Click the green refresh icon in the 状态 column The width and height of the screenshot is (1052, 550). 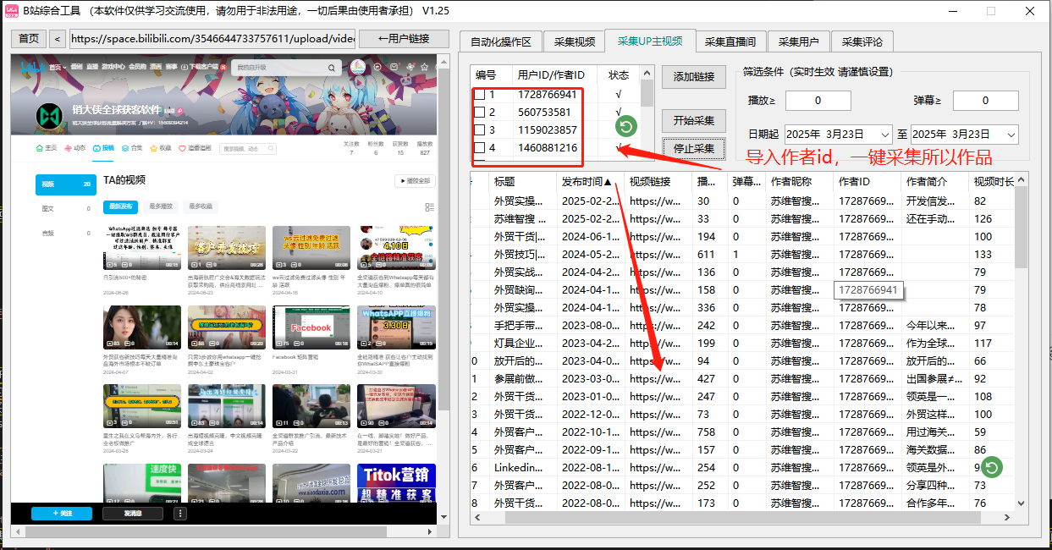coord(625,126)
